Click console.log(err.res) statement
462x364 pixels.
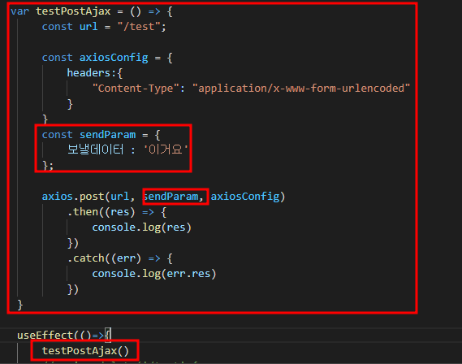[154, 274]
